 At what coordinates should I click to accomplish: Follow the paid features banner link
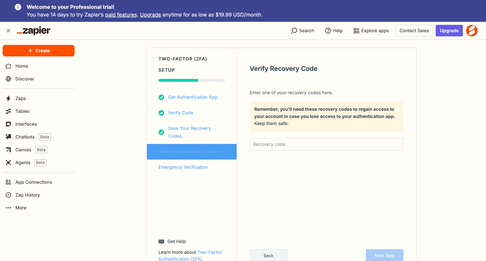coord(121,15)
